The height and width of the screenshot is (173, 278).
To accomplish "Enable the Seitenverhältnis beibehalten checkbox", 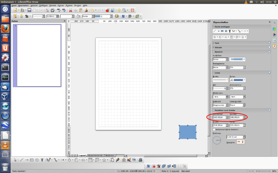I will point(214,129).
